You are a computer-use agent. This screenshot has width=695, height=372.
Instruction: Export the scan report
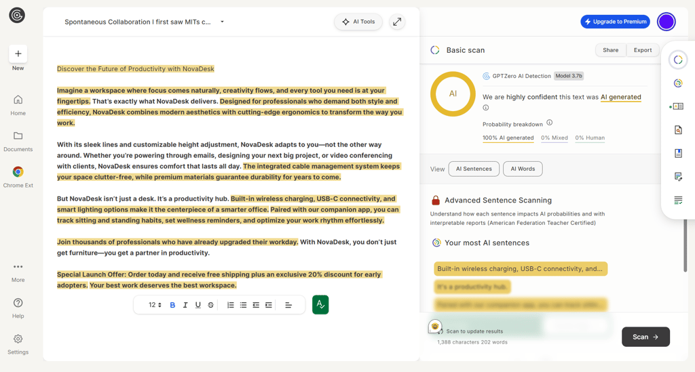point(643,50)
